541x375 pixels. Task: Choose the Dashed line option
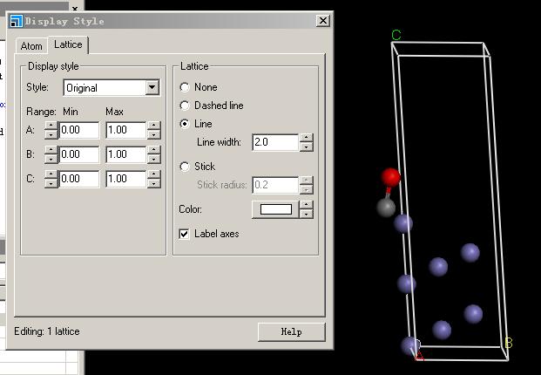(x=185, y=106)
